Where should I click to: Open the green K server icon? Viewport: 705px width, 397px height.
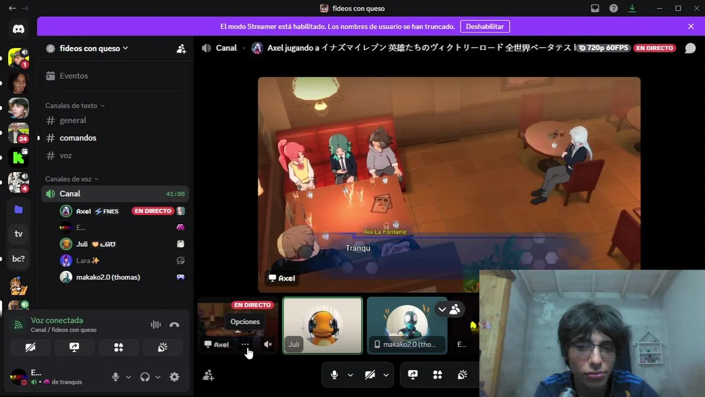pyautogui.click(x=18, y=158)
